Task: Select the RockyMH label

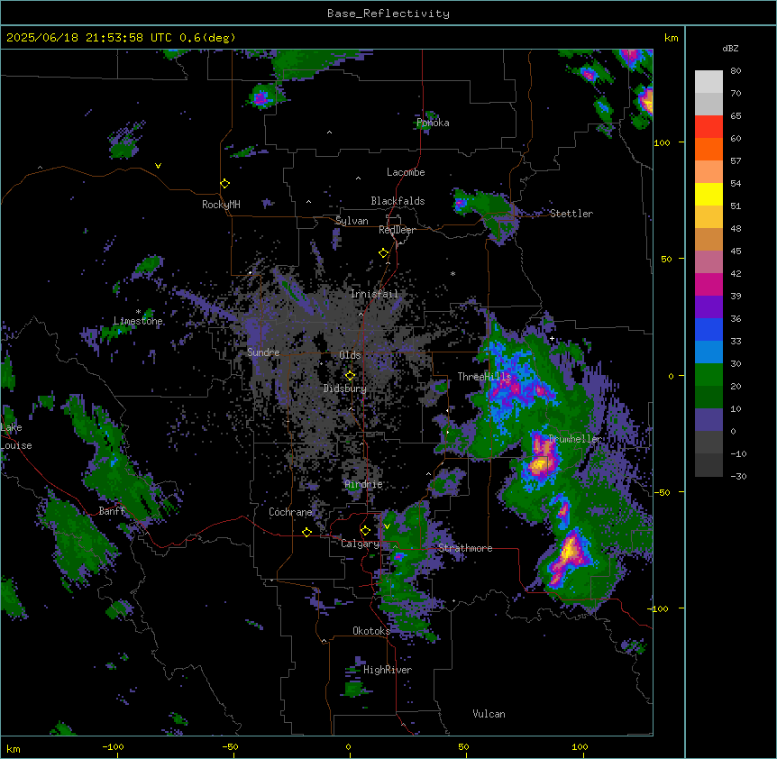Action: pyautogui.click(x=221, y=205)
